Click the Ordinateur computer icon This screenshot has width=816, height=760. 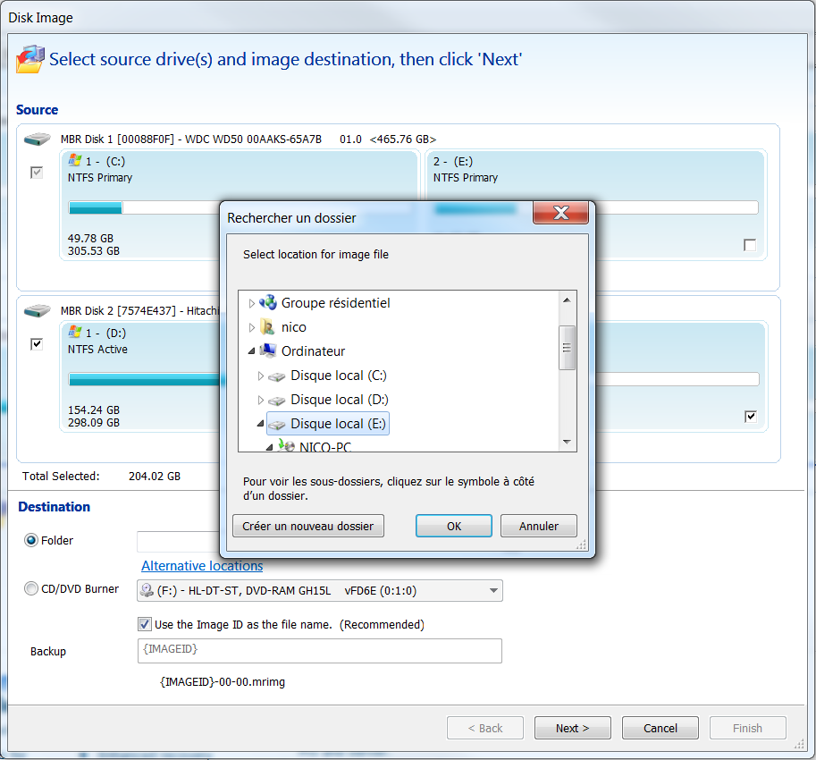click(268, 351)
